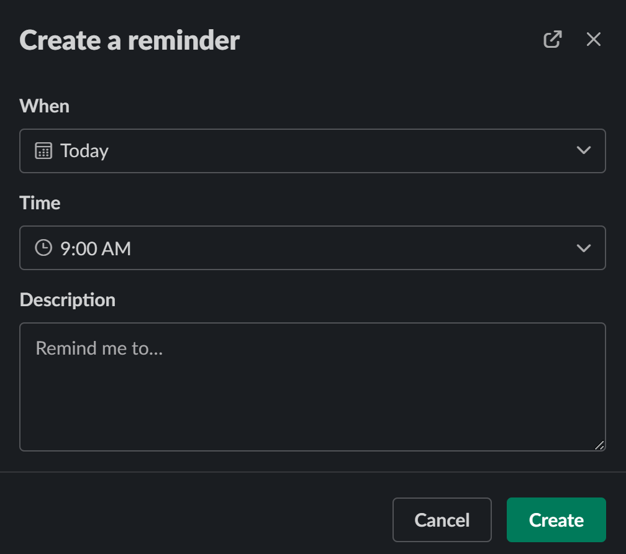Click the calendar icon in the When field
Image resolution: width=626 pixels, height=554 pixels.
43,151
